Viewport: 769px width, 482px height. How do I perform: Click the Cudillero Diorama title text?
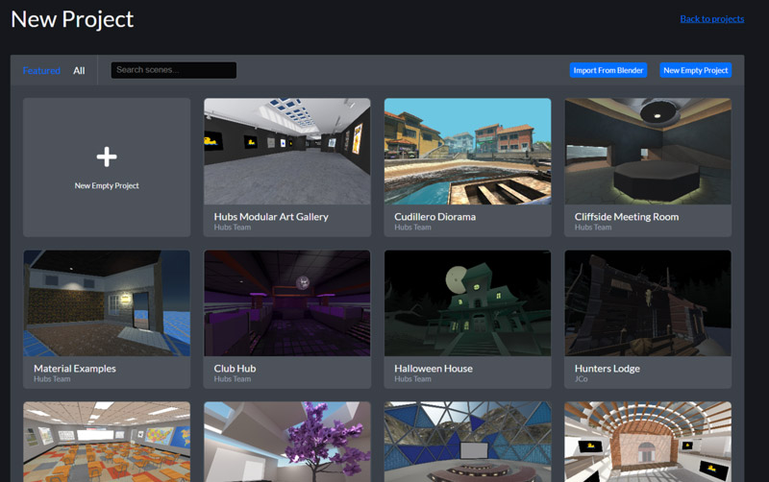435,216
